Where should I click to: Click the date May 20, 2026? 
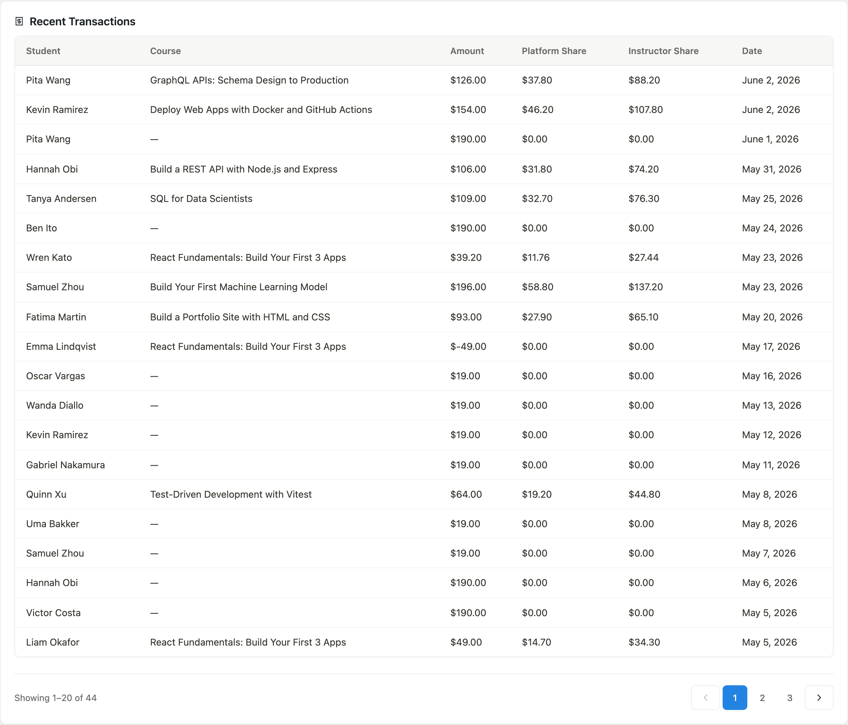point(772,317)
